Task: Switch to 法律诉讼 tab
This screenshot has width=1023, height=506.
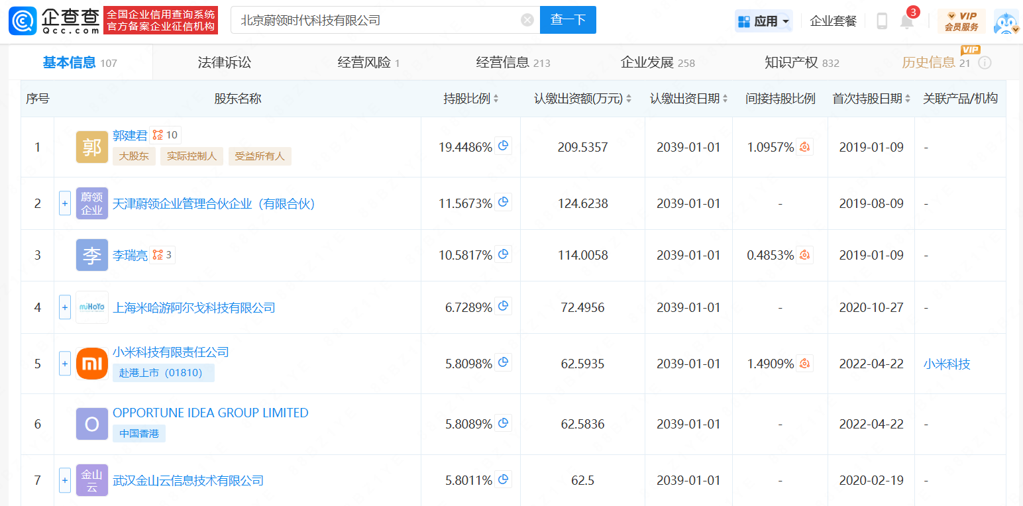Action: (x=225, y=63)
